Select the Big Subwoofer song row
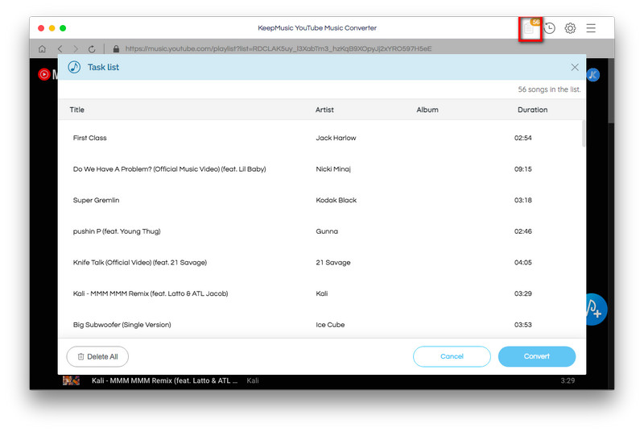Screen dimensions: 644x432 [320, 325]
